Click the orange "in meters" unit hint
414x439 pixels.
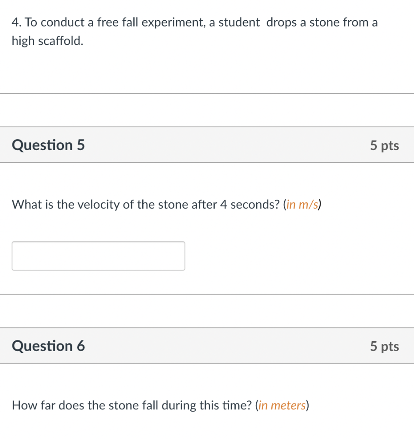(x=282, y=405)
